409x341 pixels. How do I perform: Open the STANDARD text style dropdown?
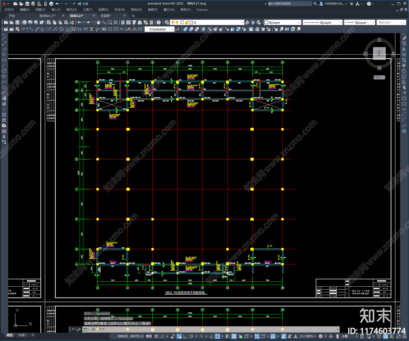[160, 29]
